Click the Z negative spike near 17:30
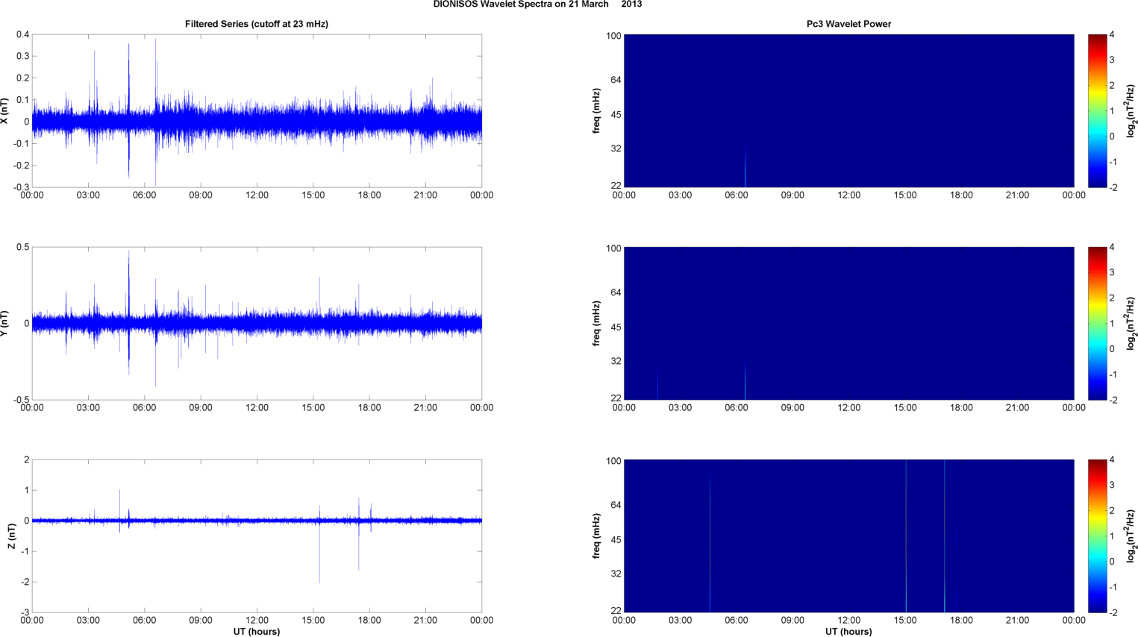 358,548
